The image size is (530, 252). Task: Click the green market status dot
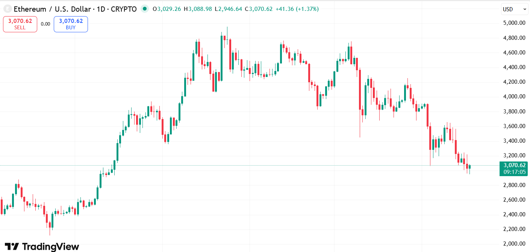(145, 9)
